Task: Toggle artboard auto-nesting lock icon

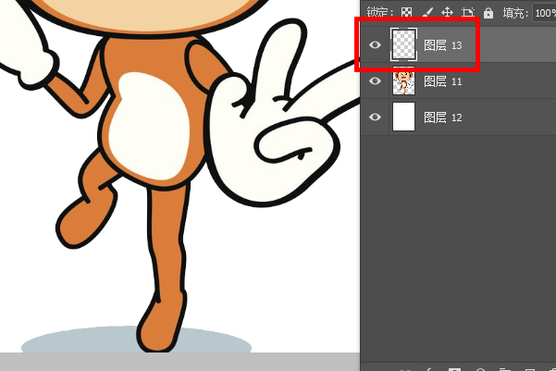Action: coord(468,12)
